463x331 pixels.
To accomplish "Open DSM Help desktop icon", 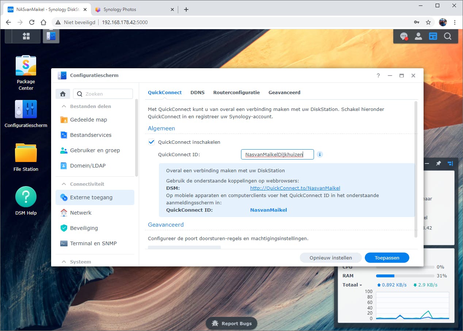I will click(26, 201).
